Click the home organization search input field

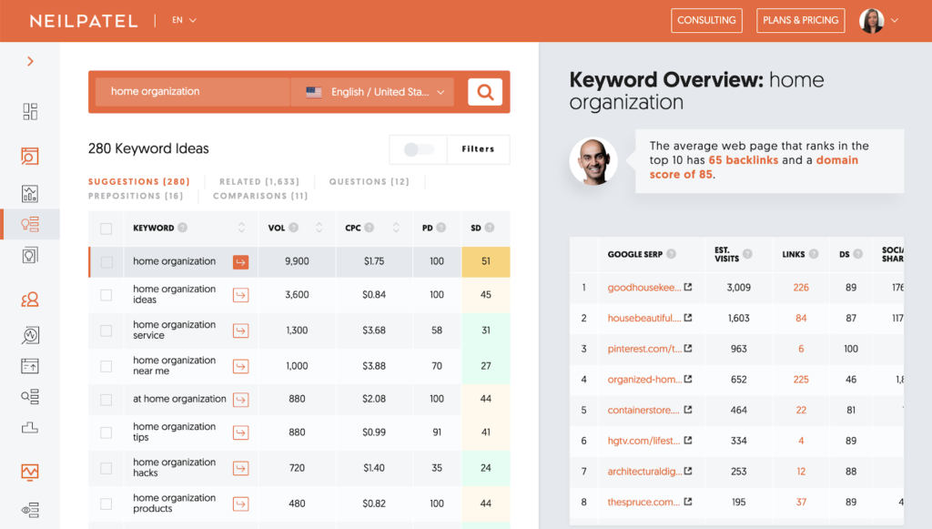pyautogui.click(x=193, y=92)
